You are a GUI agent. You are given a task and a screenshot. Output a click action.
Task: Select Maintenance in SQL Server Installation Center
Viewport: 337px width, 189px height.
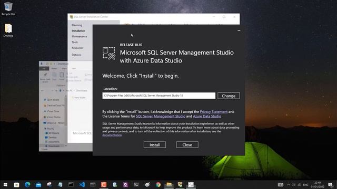click(x=80, y=36)
